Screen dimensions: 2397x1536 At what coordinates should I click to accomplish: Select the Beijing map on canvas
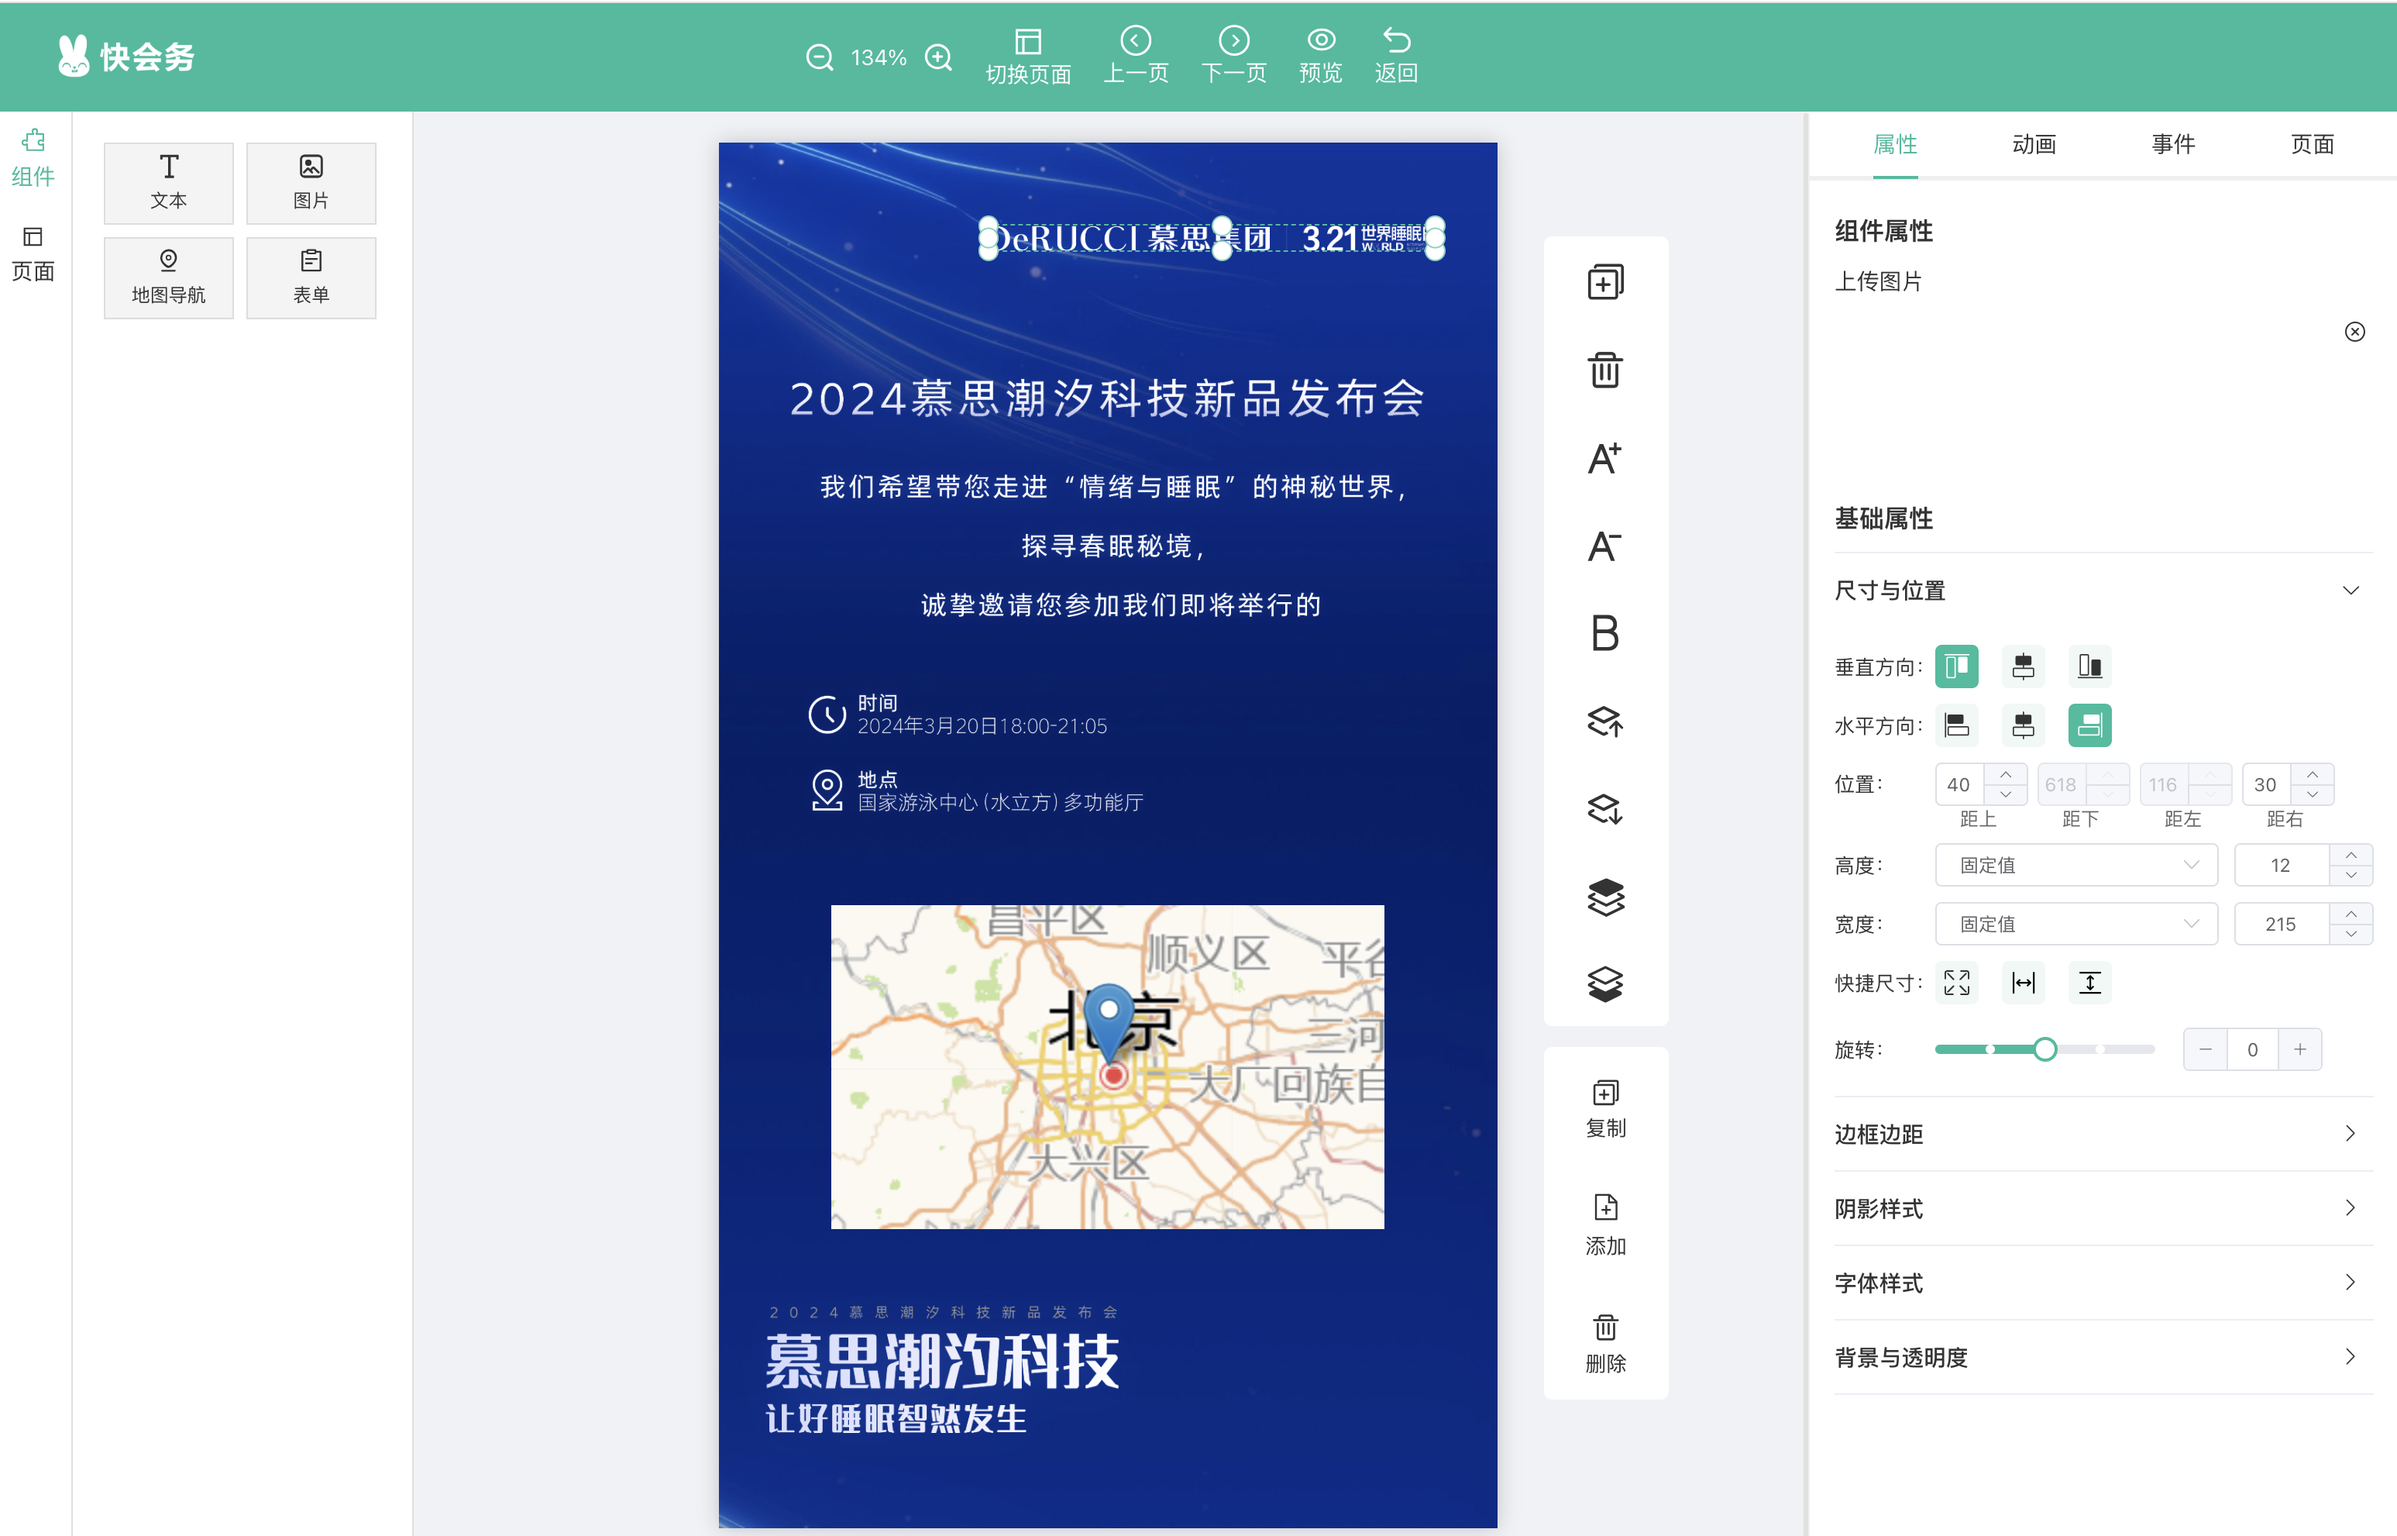[1107, 1066]
